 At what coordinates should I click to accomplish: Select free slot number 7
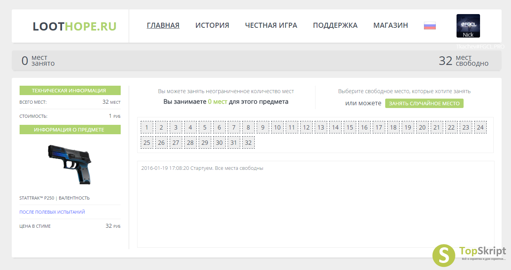(234, 127)
